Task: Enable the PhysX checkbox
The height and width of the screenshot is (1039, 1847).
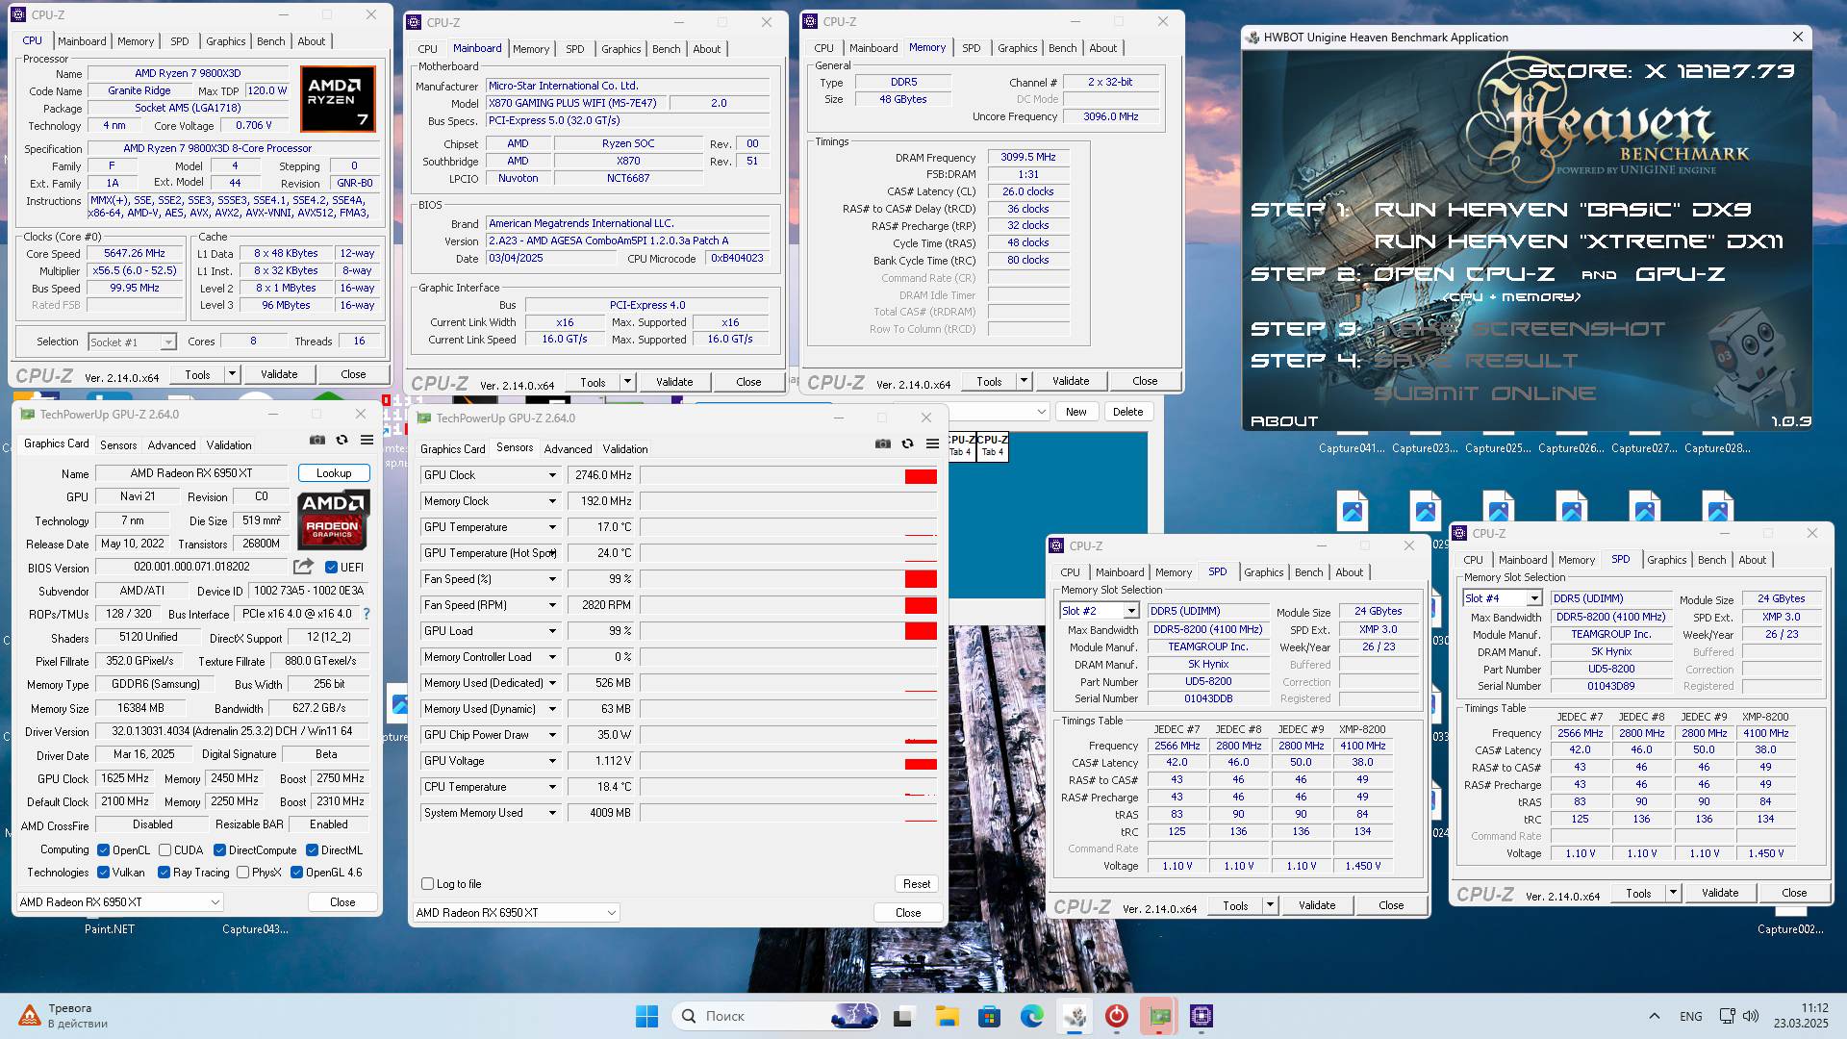Action: (x=242, y=873)
